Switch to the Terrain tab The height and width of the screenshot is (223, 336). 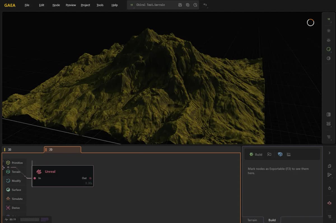[x=252, y=220]
